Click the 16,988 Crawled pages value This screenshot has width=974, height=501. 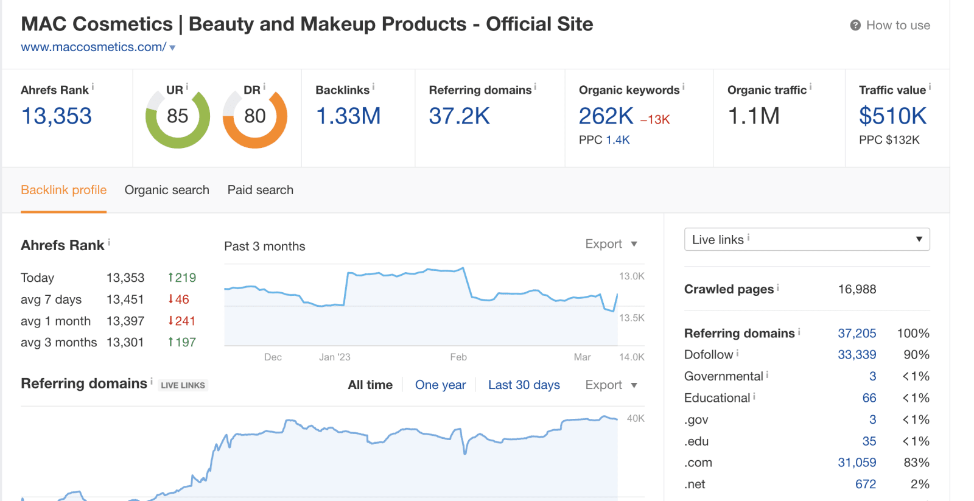[857, 289]
